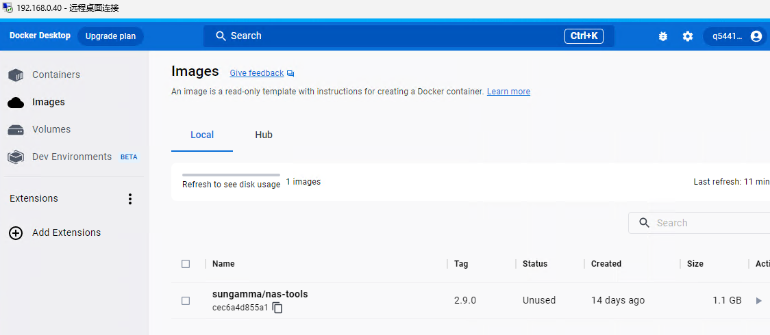Sort by the Tag column header
This screenshot has height=335, width=770.
pos(461,264)
